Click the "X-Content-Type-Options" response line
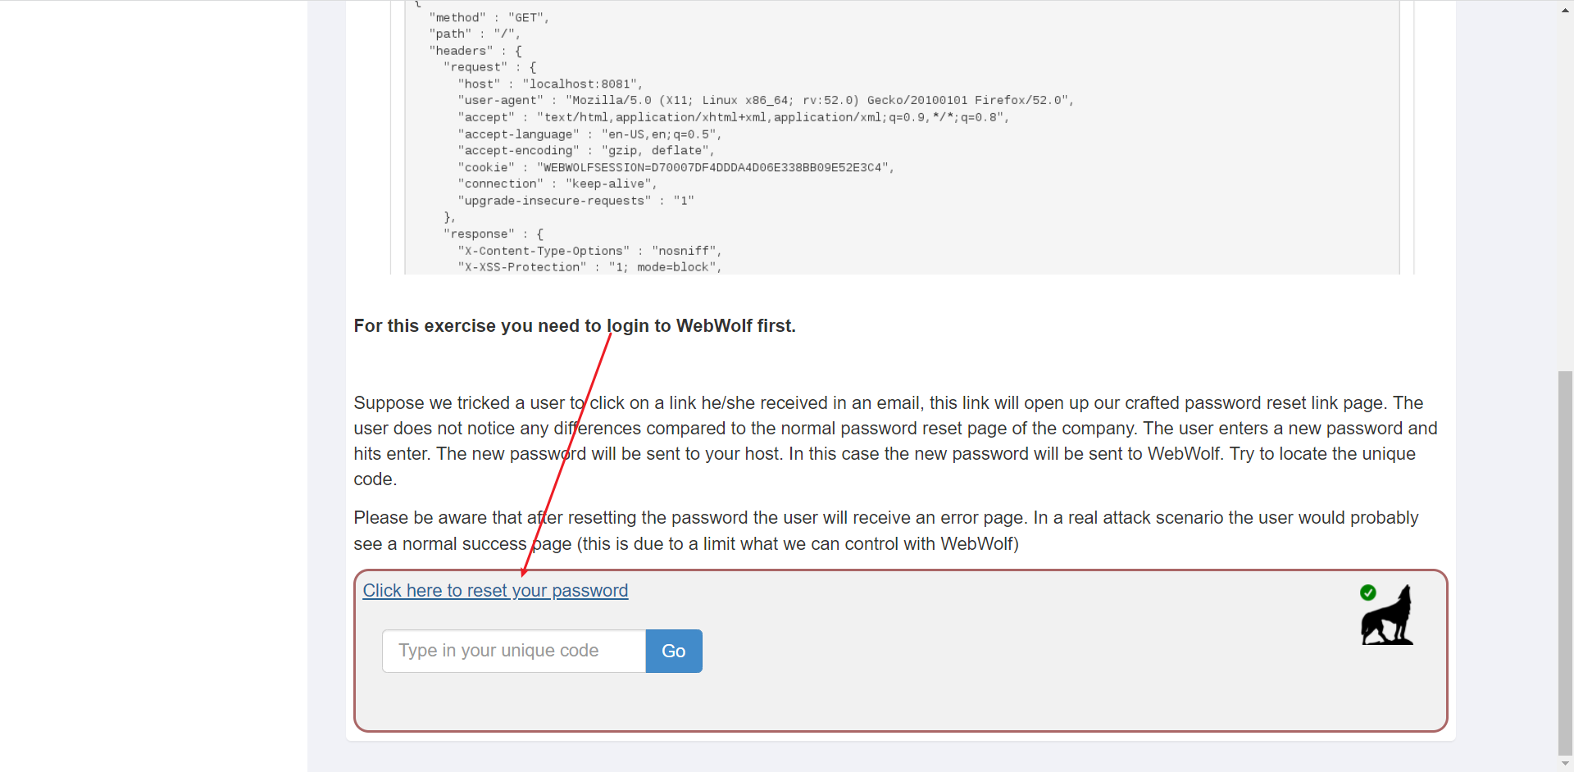 [589, 251]
